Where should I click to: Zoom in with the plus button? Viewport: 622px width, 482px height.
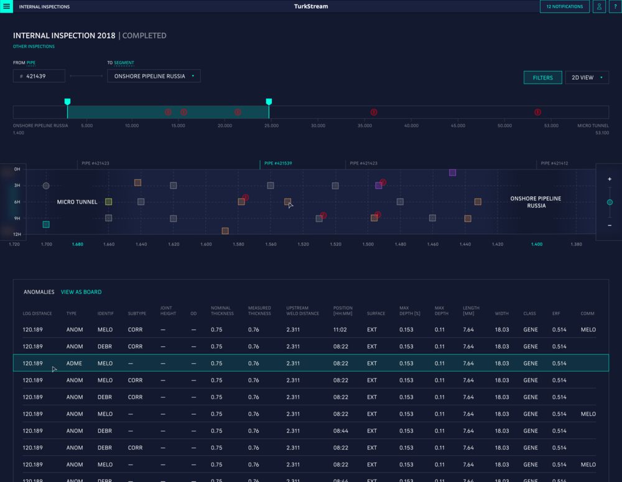[x=609, y=179]
